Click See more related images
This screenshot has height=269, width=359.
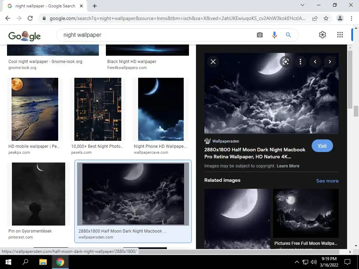pos(327,181)
